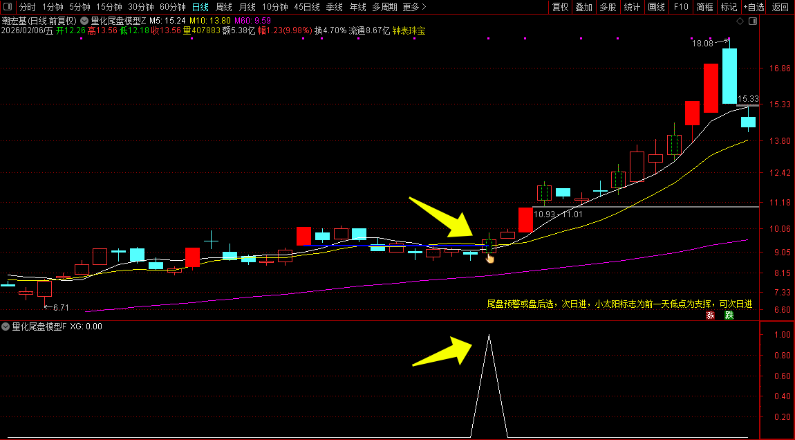Click the solid red candle beside 10.93 label
795x440 pixels.
tap(526, 220)
